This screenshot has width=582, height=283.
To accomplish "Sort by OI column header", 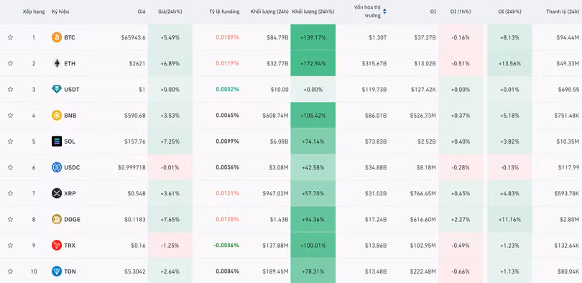I will 433,11.
